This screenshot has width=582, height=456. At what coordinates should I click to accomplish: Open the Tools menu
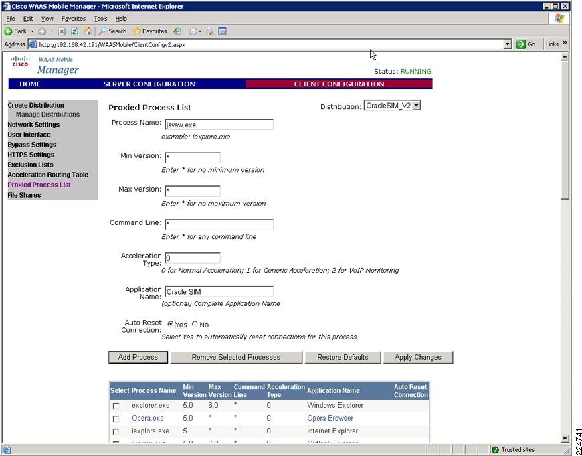pyautogui.click(x=100, y=19)
